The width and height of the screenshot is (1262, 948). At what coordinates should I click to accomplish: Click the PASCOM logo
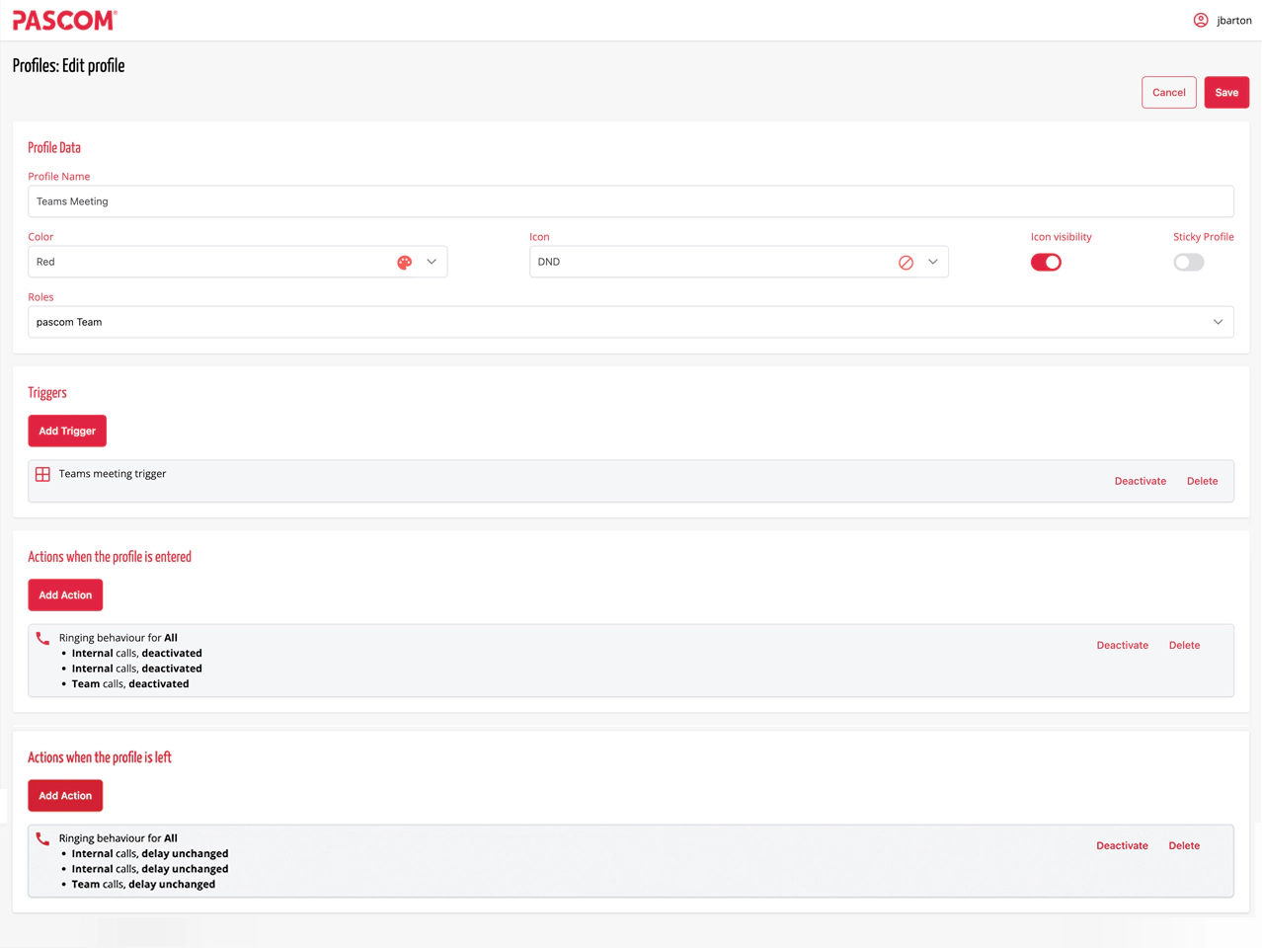coord(65,20)
